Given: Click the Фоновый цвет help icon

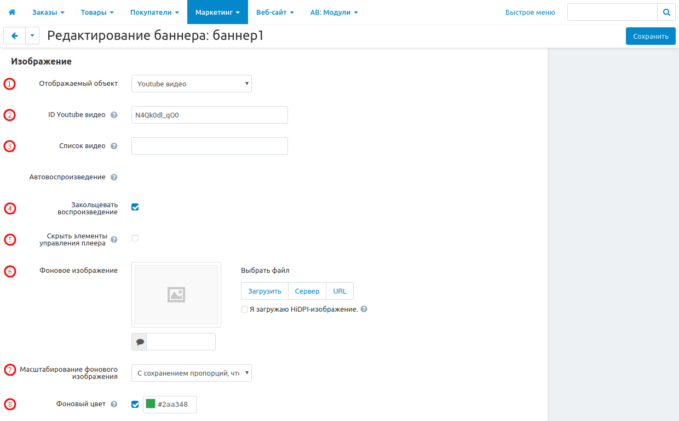Looking at the screenshot, I should pyautogui.click(x=114, y=405).
